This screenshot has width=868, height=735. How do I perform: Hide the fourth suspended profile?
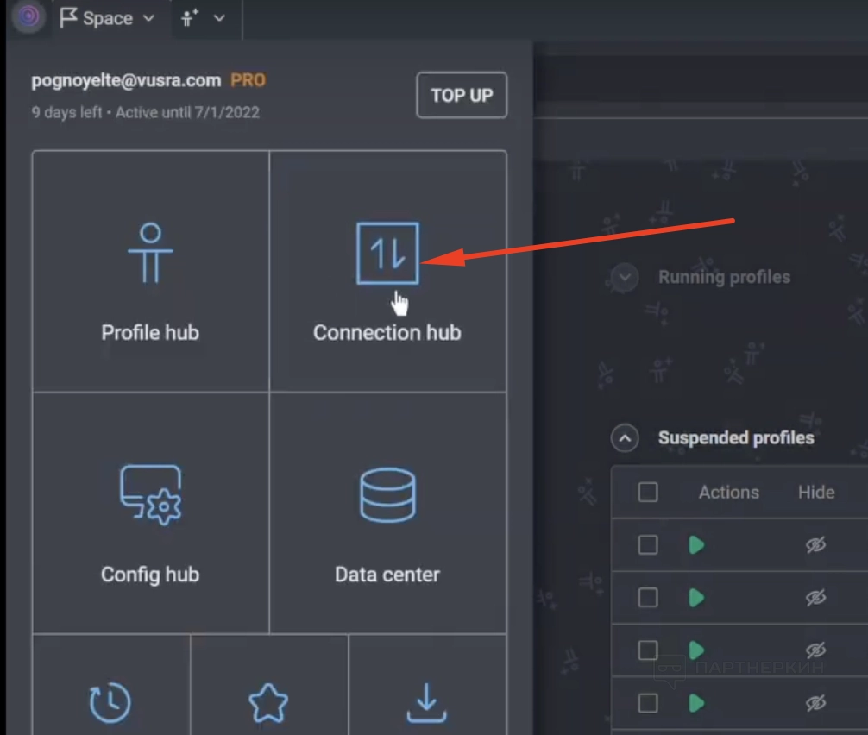point(816,703)
